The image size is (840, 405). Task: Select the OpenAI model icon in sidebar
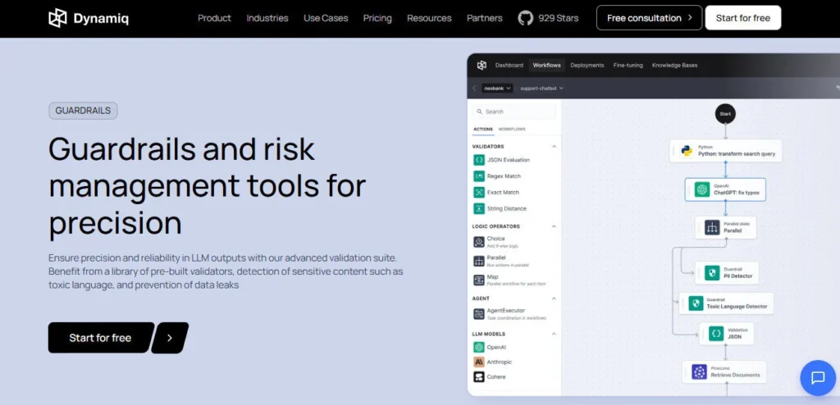tap(479, 347)
